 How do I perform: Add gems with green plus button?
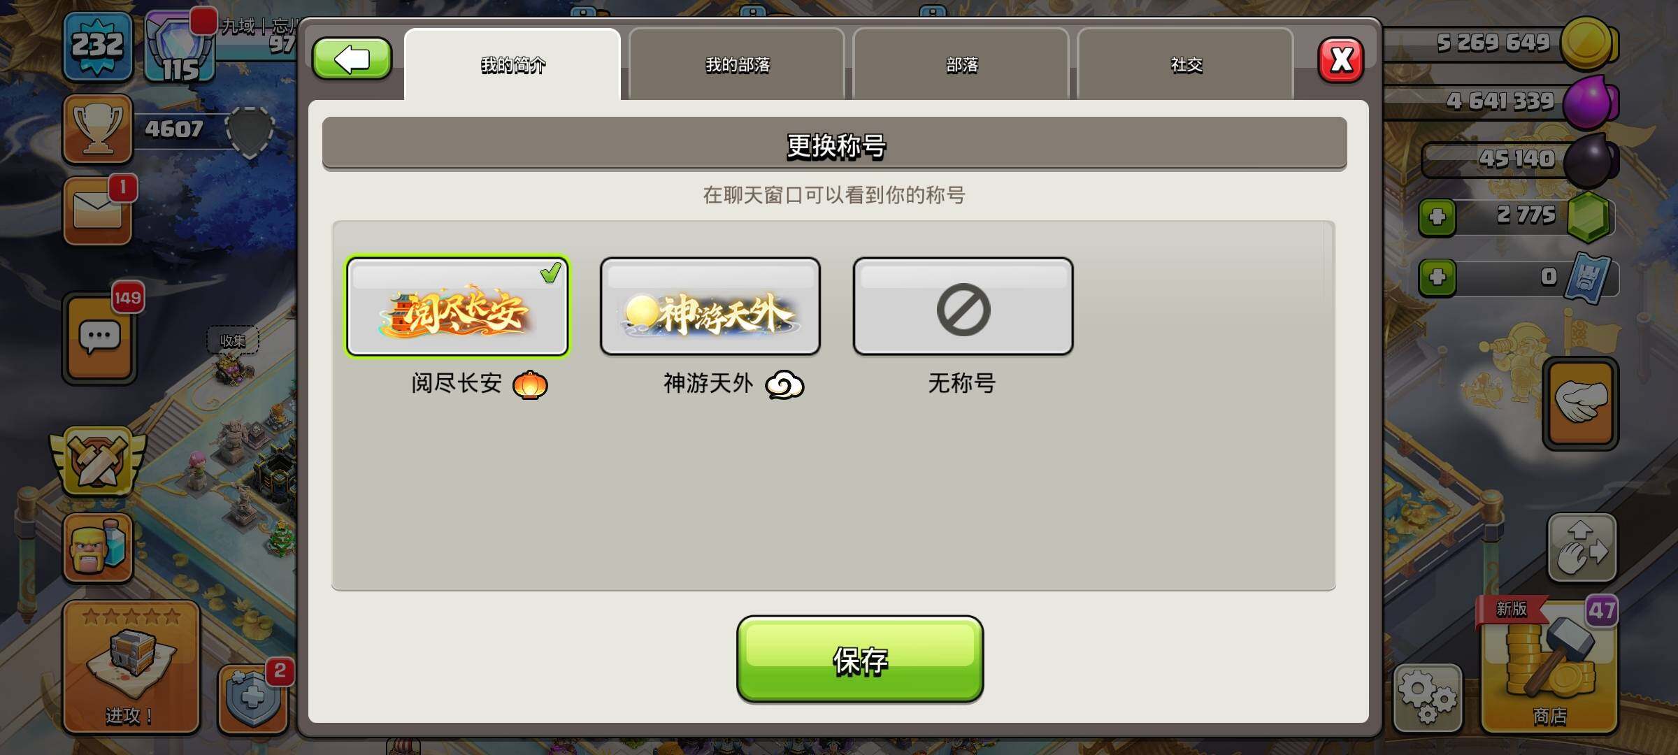coord(1437,217)
